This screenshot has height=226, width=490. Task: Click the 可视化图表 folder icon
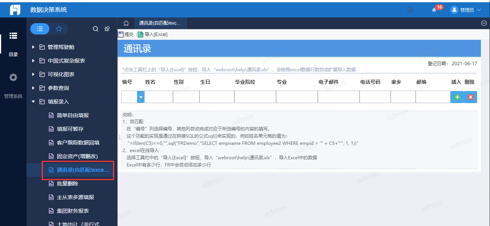[42, 74]
